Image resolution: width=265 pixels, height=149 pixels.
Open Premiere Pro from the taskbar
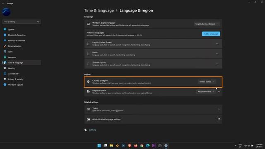[154, 146]
